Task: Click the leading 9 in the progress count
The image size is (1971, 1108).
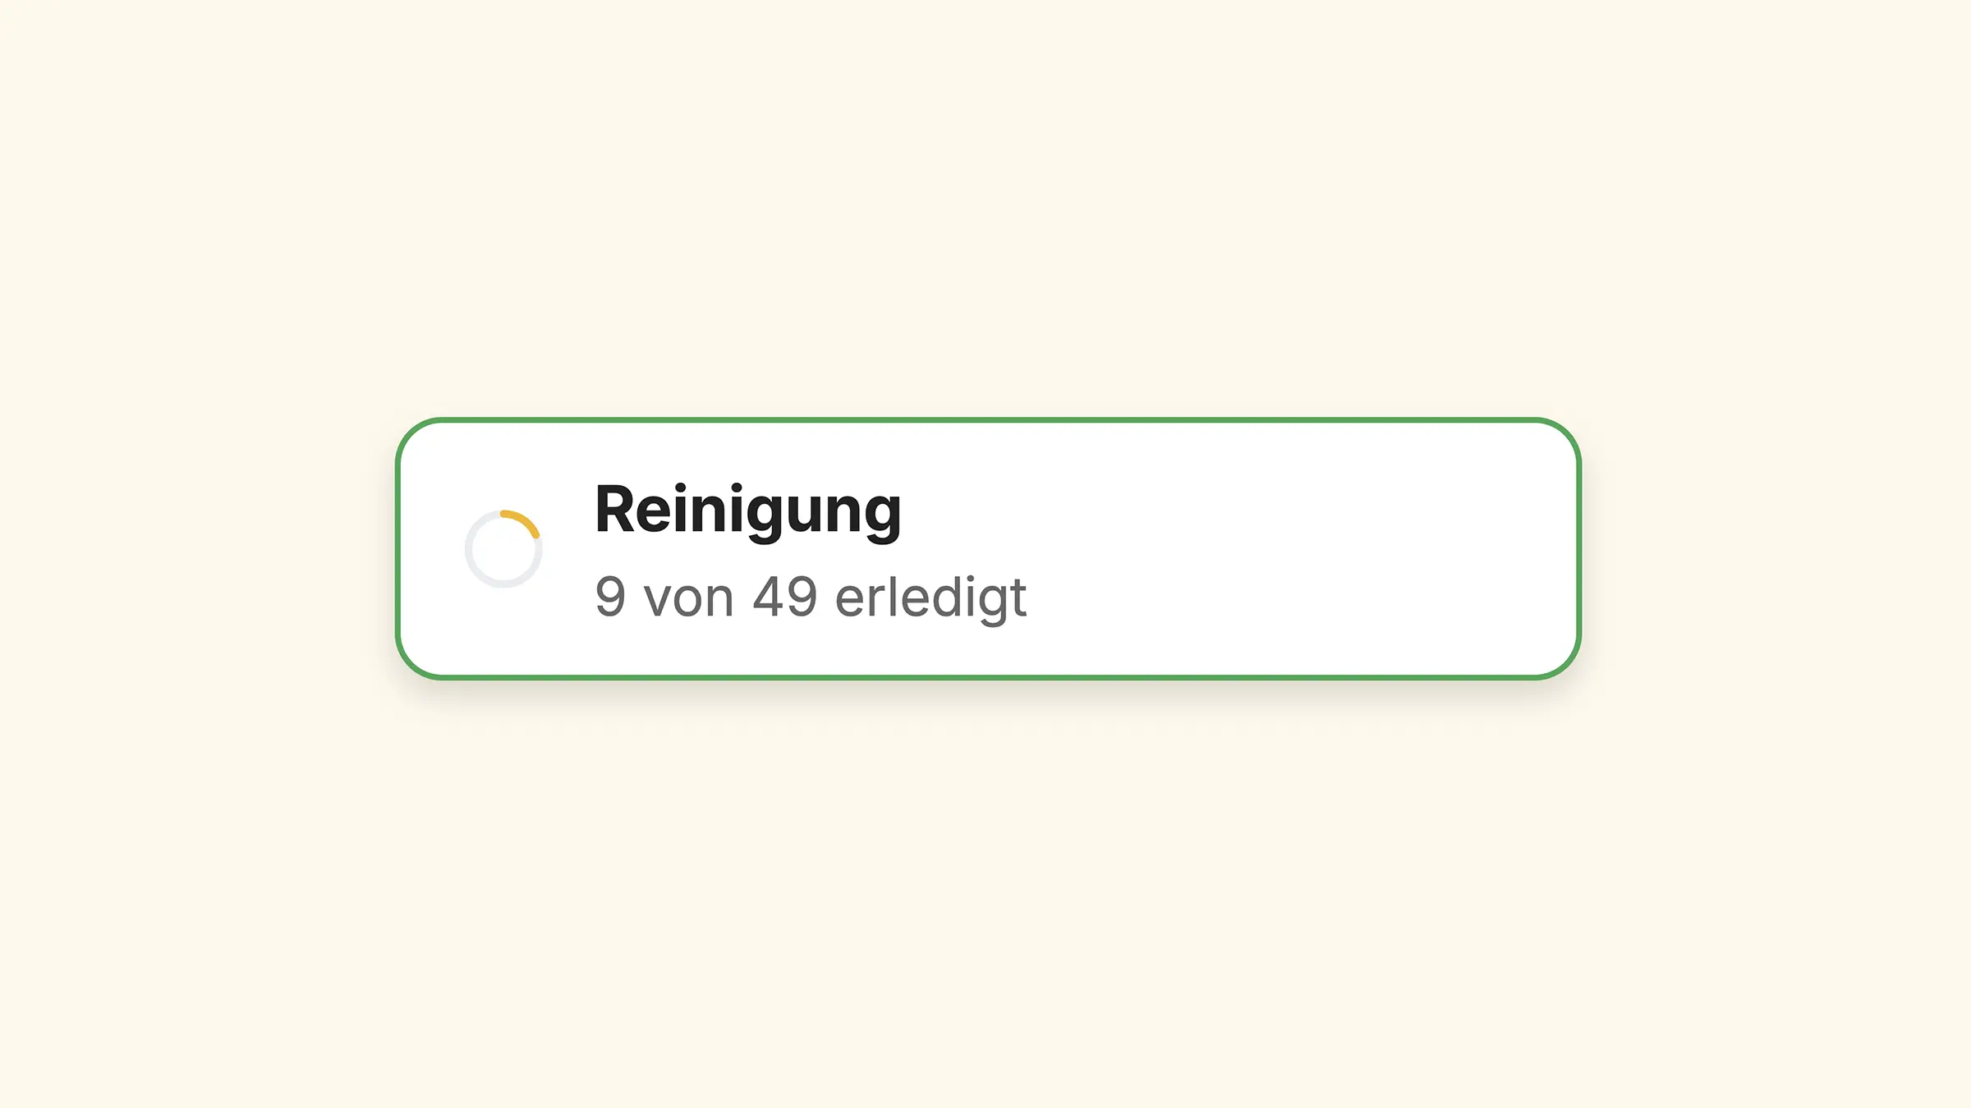Action: pyautogui.click(x=610, y=597)
